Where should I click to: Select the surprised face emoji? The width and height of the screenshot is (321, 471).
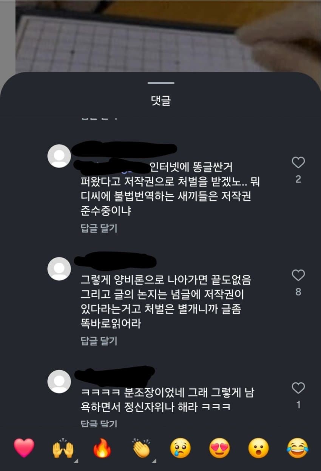[259, 448]
